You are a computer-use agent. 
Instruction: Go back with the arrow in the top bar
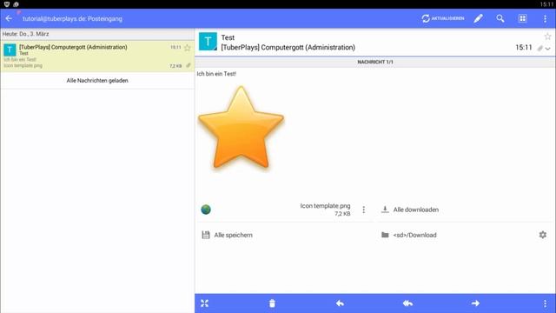[x=9, y=18]
